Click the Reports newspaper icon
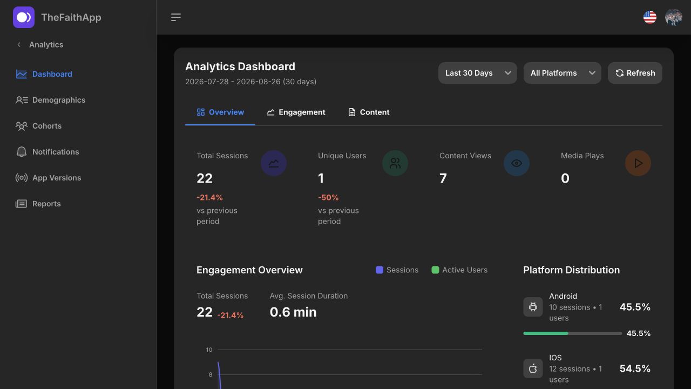The height and width of the screenshot is (389, 691). click(22, 204)
